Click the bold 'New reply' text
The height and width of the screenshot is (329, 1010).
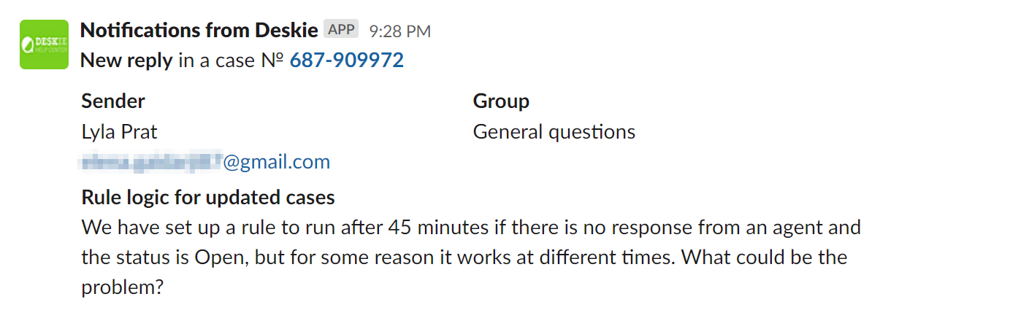coord(126,60)
